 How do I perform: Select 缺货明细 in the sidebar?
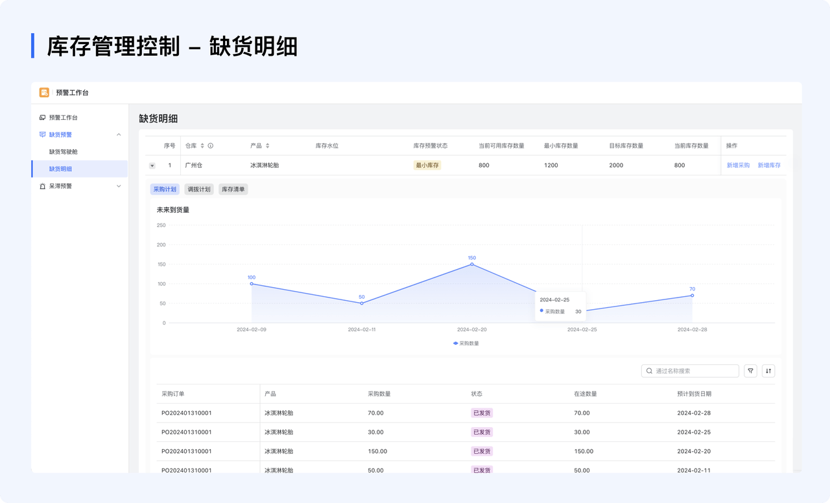[79, 169]
